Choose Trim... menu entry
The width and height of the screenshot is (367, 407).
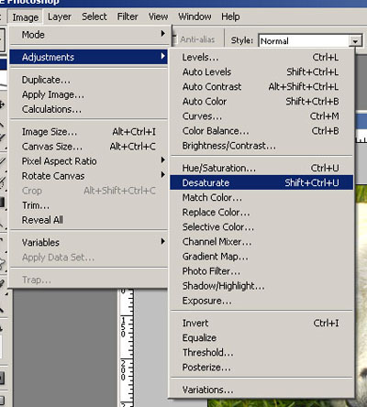(89, 205)
